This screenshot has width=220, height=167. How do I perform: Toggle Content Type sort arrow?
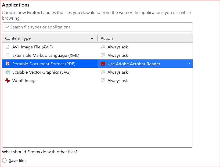coord(92,38)
